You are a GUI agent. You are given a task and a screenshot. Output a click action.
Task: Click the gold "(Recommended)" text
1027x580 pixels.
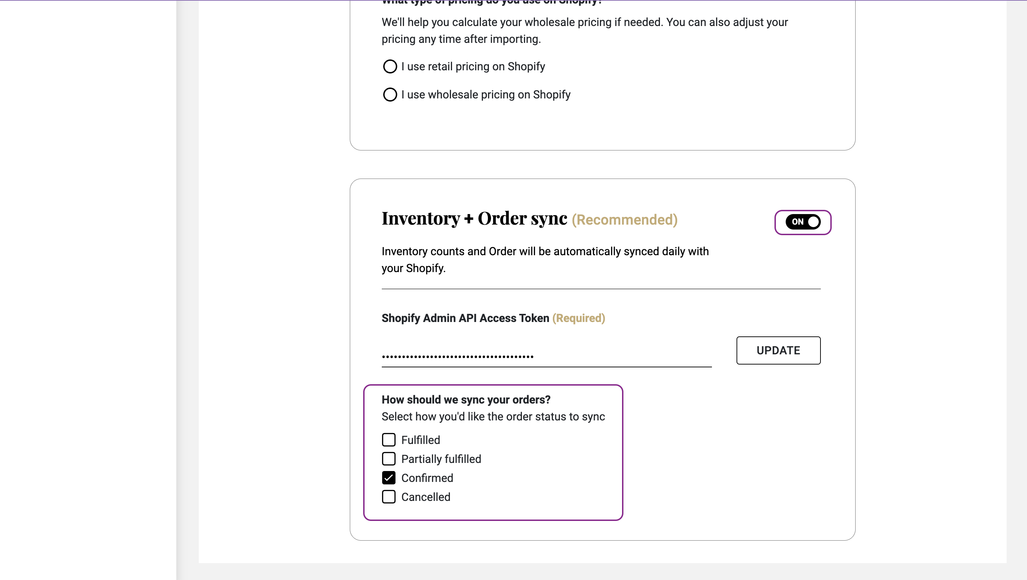pyautogui.click(x=624, y=220)
